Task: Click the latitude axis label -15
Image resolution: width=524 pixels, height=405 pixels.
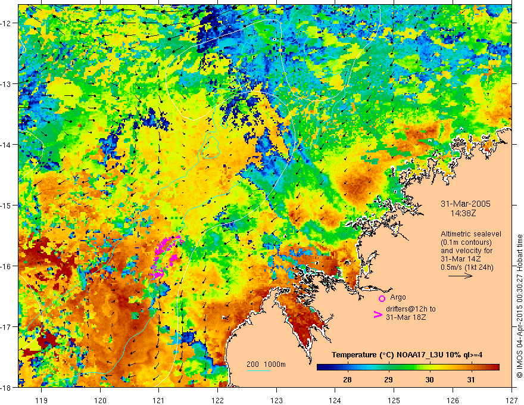Action: (6, 205)
